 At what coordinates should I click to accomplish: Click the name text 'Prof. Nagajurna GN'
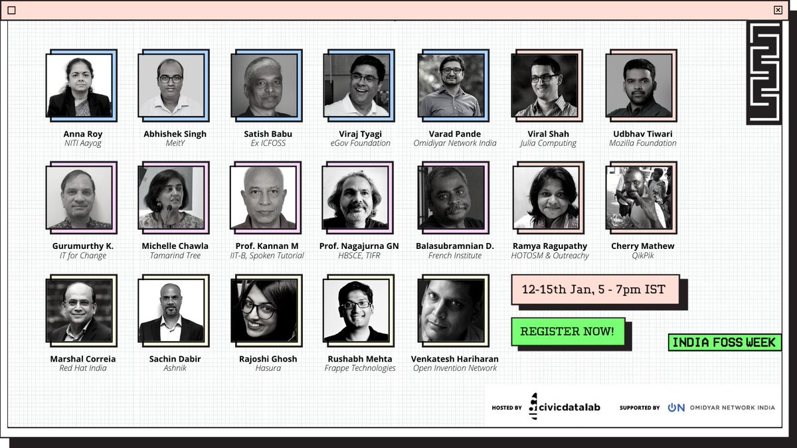pos(359,246)
